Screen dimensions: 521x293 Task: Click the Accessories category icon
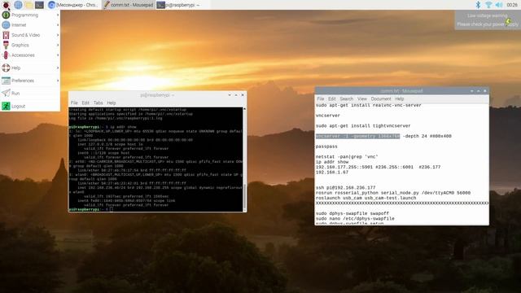pos(6,55)
